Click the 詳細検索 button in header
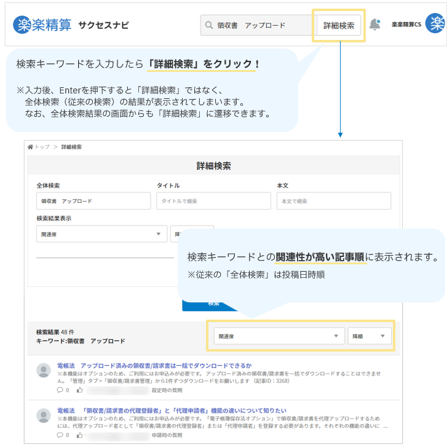 point(339,26)
